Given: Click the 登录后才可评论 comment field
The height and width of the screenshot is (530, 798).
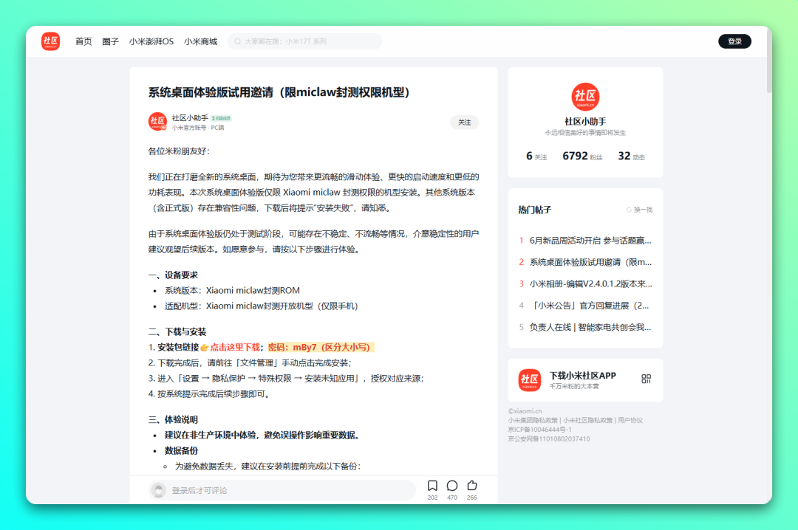Looking at the screenshot, I should pyautogui.click(x=282, y=490).
